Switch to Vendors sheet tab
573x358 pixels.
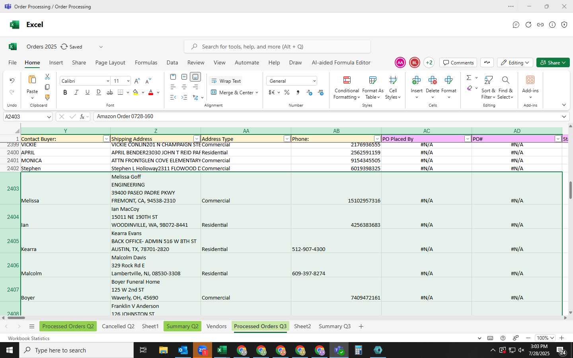point(216,327)
